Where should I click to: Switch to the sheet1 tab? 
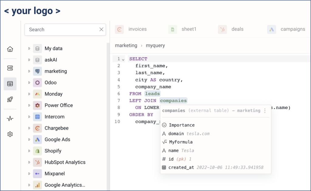pos(189,29)
